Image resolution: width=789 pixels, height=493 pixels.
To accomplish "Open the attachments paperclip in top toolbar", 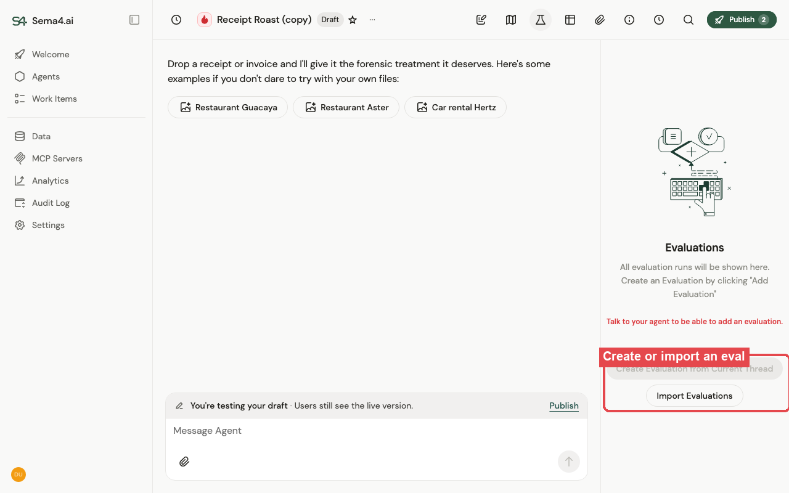I will click(x=600, y=20).
